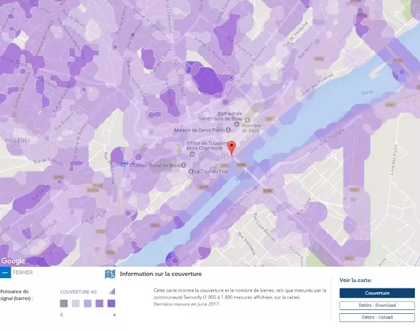Click the Information sur la couverture heading
This screenshot has height=331, width=420.
(x=160, y=274)
